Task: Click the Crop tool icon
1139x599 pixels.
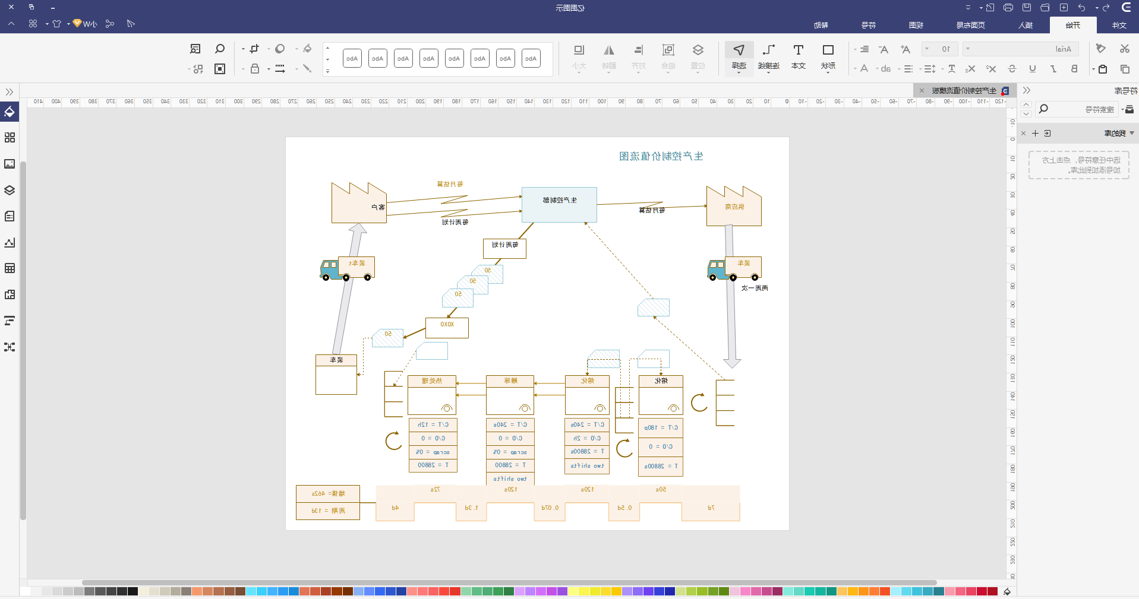Action: 254,49
